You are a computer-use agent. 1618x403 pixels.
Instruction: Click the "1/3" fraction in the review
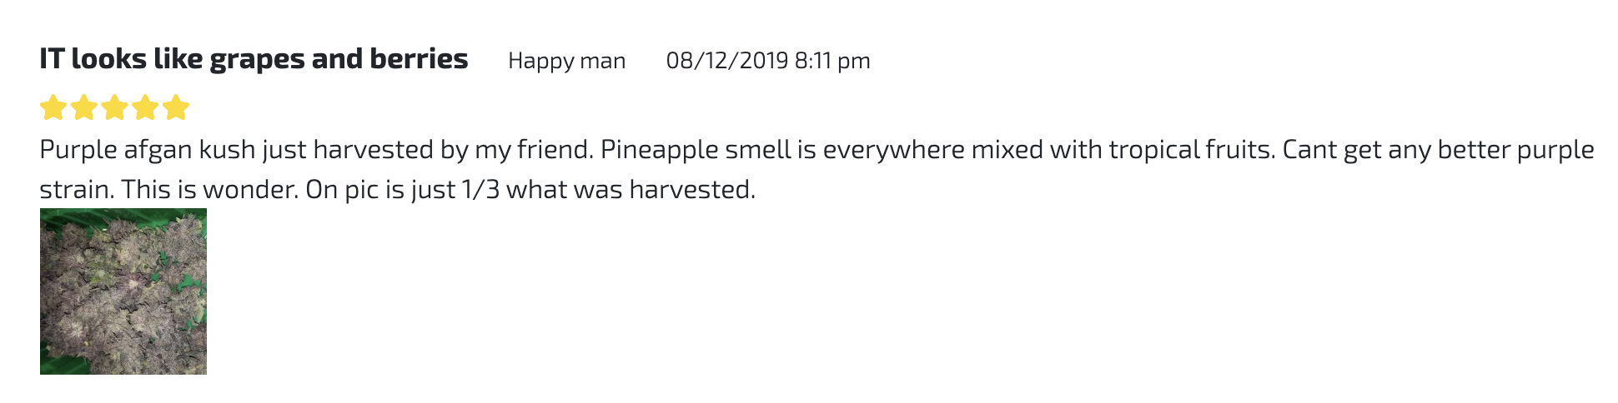click(x=480, y=190)
